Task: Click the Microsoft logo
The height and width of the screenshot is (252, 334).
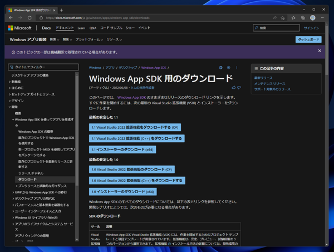Action: coord(19,28)
